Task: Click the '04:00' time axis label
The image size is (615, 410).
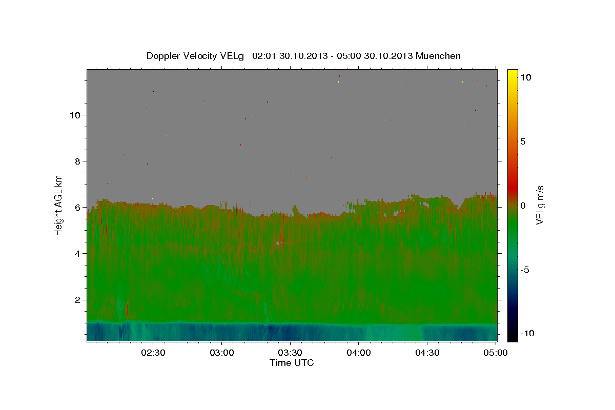Action: click(x=359, y=353)
